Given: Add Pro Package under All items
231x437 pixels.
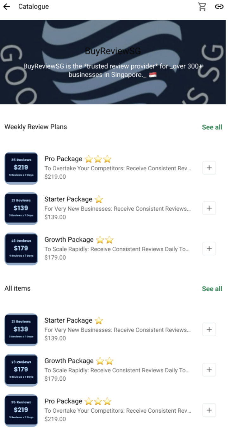Looking at the screenshot, I should coord(209,410).
